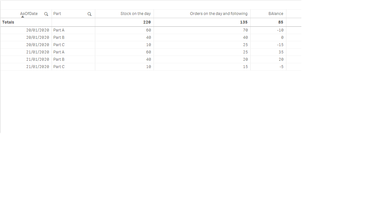Sort the table by Stock on the day

[135, 13]
